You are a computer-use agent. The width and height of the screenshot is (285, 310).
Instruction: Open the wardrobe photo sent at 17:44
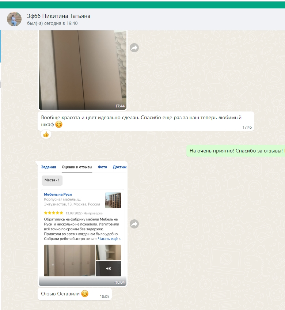(83, 70)
